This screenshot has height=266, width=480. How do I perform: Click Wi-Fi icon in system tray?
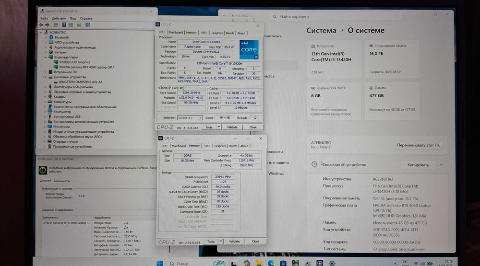tap(416, 264)
